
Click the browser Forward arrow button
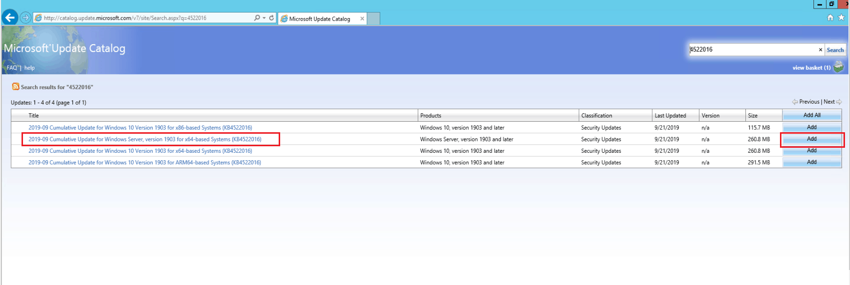pyautogui.click(x=26, y=18)
